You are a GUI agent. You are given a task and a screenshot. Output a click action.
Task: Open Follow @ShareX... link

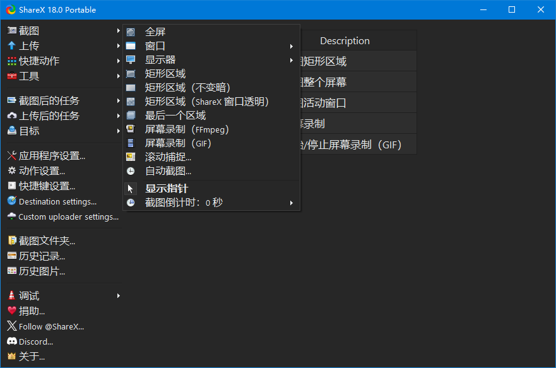(x=51, y=326)
